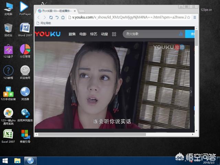Click the vertical scrollbar up arrow
Screen dimensions: 220x165
tap(197, 28)
